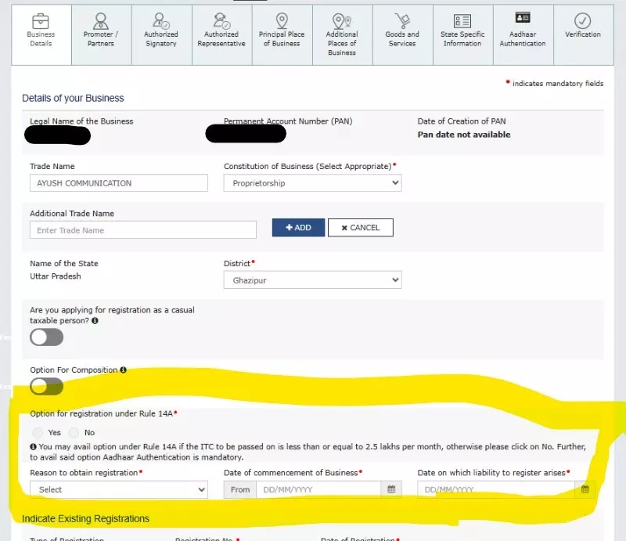The height and width of the screenshot is (541, 626).
Task: Click the Verification checkmark icon
Action: point(583,20)
